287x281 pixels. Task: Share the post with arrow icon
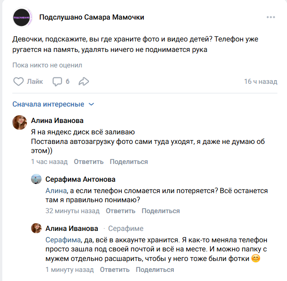point(84,82)
